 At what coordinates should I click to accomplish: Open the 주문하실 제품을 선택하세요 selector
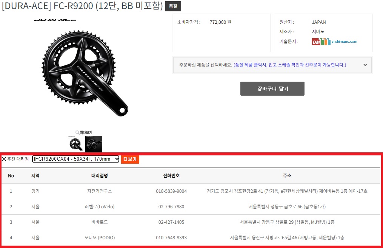tap(272, 65)
